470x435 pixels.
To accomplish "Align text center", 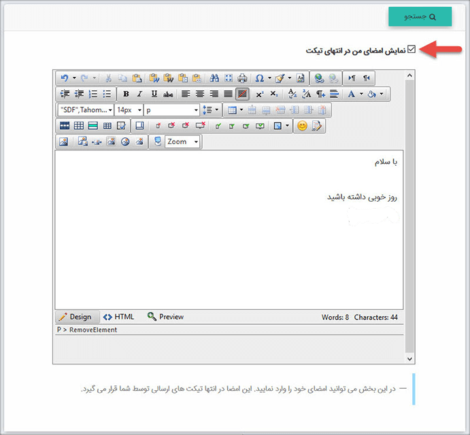I will pyautogui.click(x=199, y=94).
